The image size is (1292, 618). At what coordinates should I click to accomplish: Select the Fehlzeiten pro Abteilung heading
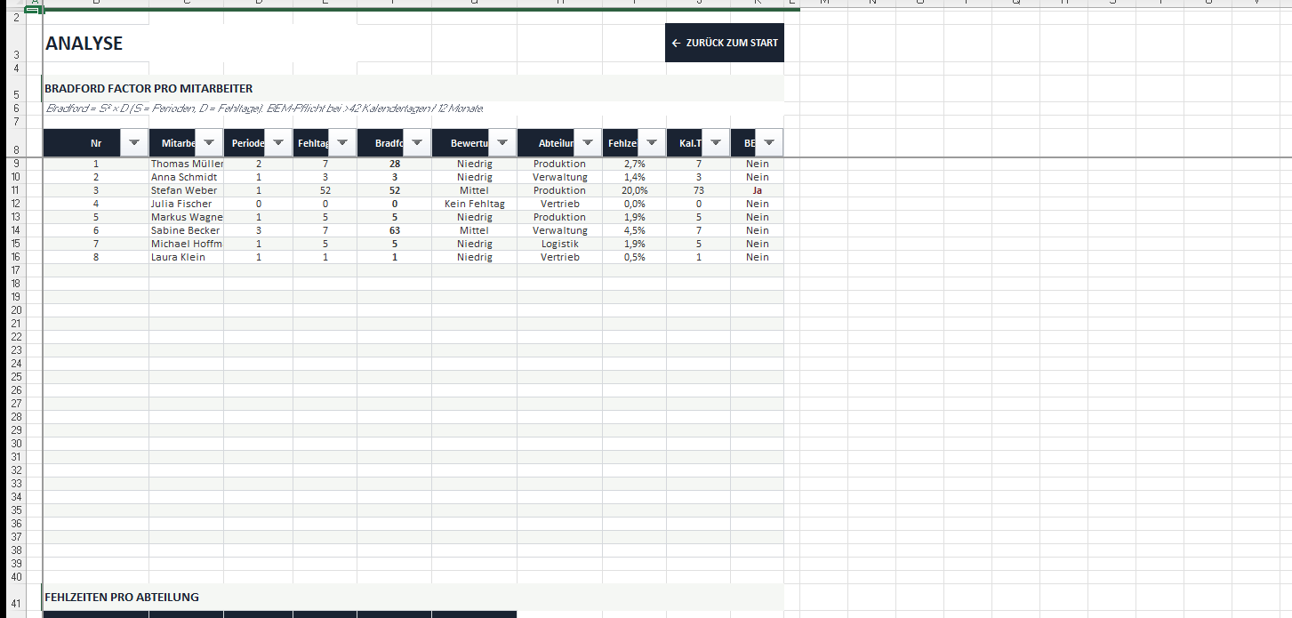122,597
